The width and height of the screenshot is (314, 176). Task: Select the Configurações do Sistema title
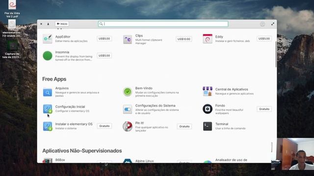[x=155, y=106]
